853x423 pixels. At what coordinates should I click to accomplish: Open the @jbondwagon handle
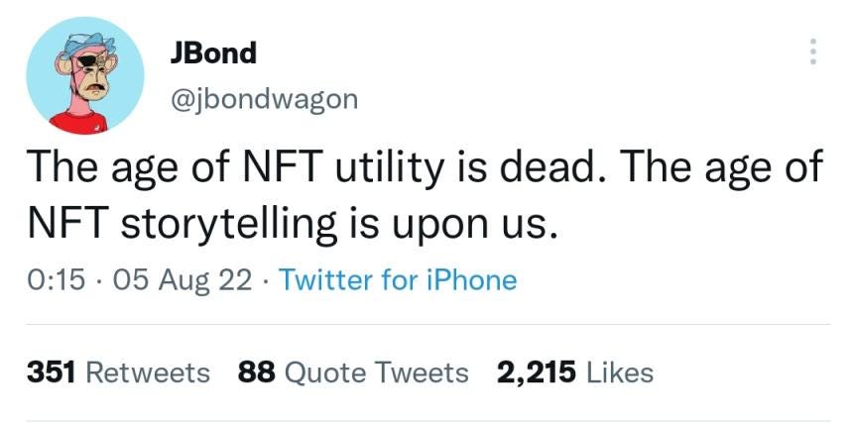point(264,99)
